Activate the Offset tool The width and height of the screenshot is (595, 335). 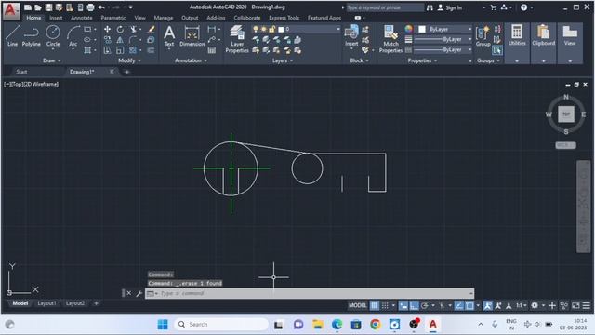point(151,50)
